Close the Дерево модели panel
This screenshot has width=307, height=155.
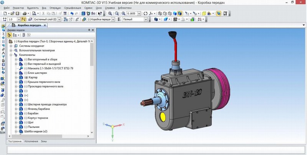click(x=93, y=30)
